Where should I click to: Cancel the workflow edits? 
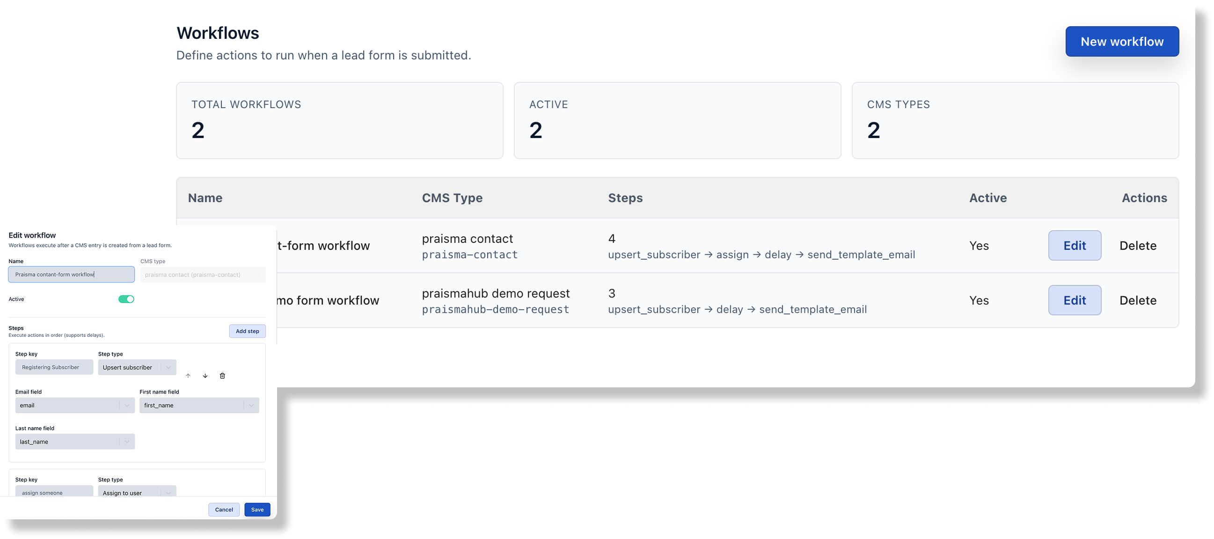pos(224,510)
